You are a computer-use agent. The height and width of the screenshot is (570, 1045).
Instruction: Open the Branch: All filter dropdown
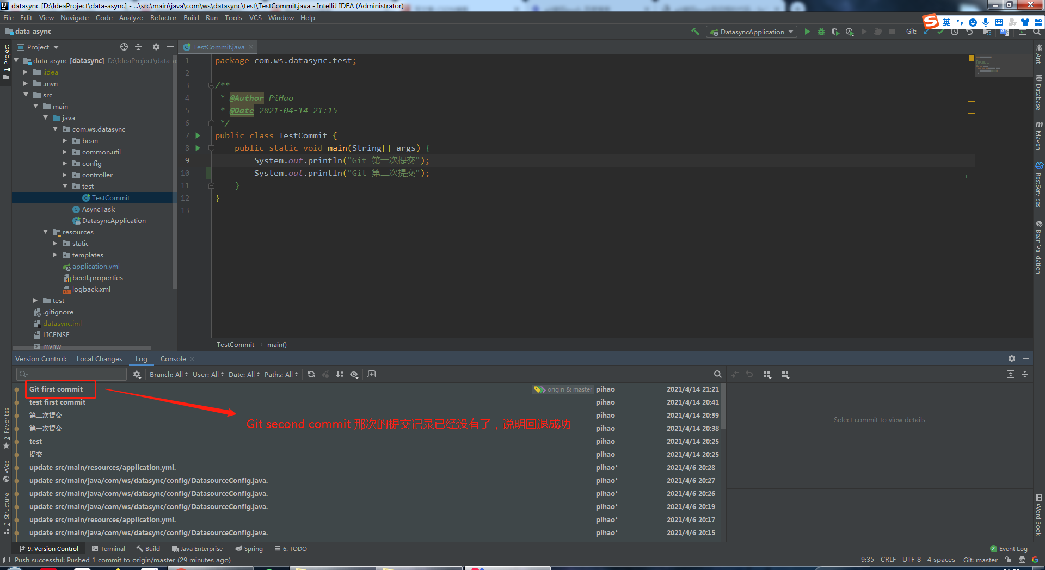tap(168, 374)
